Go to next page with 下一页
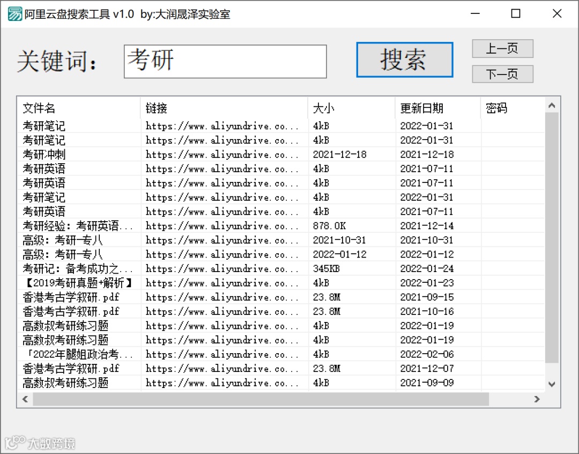579x454 pixels. pos(502,74)
